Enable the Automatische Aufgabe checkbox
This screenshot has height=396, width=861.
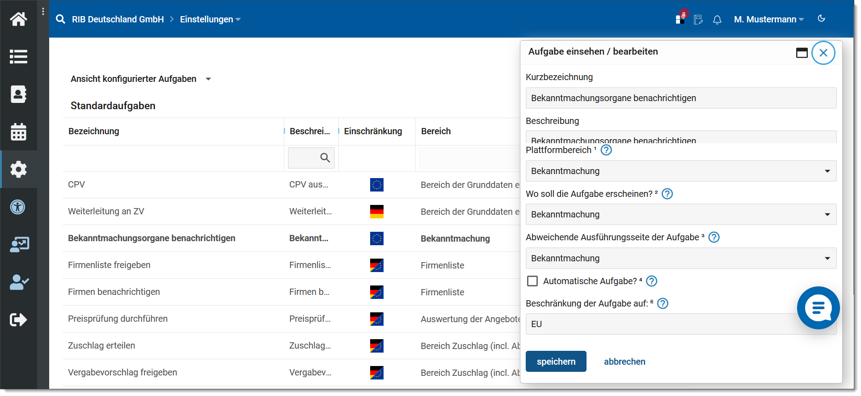coord(532,281)
